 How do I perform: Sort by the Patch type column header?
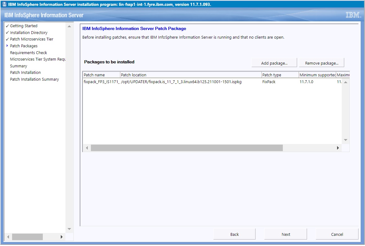280,75
